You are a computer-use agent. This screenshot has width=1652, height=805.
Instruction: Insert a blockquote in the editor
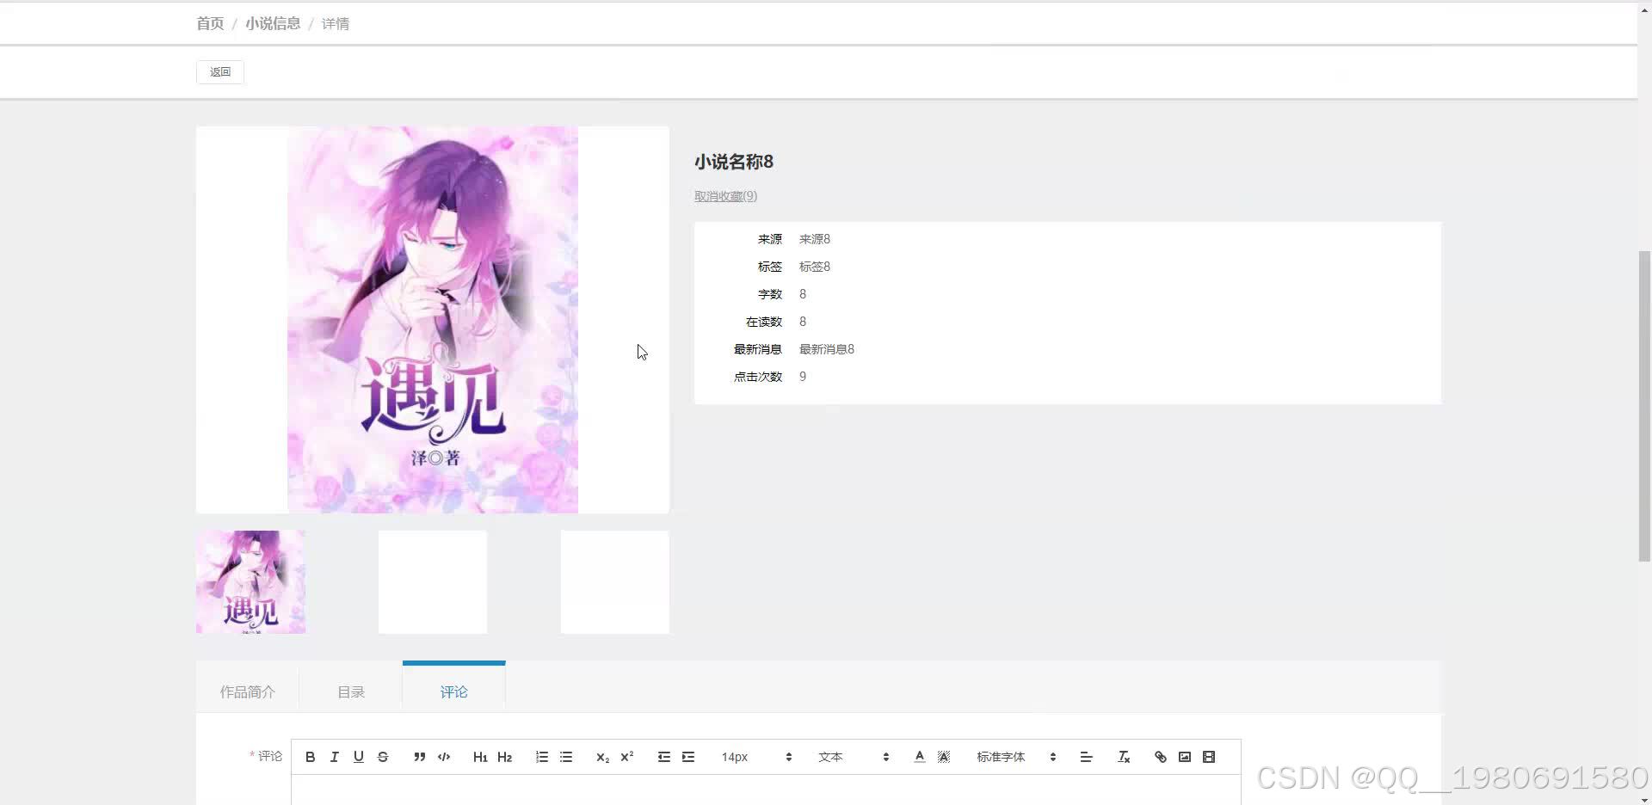[x=419, y=757]
